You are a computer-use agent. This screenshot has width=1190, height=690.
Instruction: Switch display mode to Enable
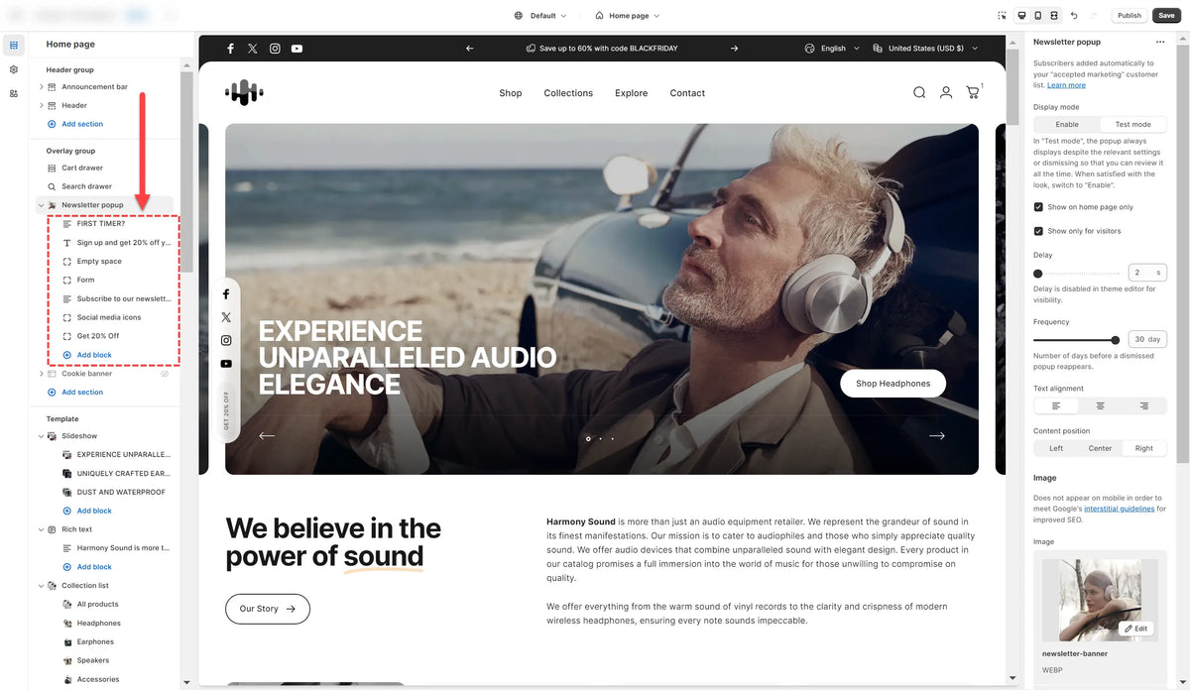[1067, 124]
